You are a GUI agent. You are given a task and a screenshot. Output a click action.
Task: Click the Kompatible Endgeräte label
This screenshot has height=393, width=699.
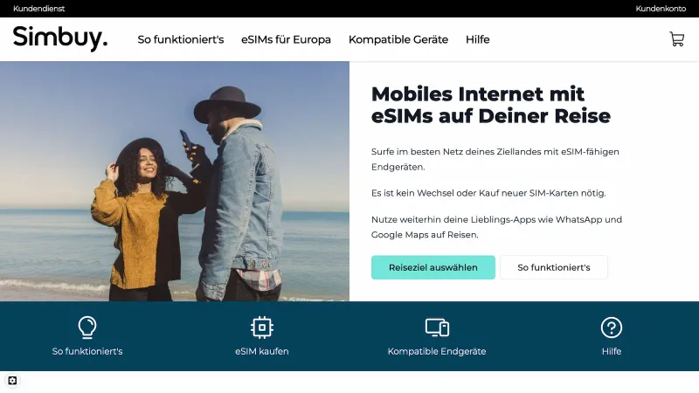tap(437, 351)
